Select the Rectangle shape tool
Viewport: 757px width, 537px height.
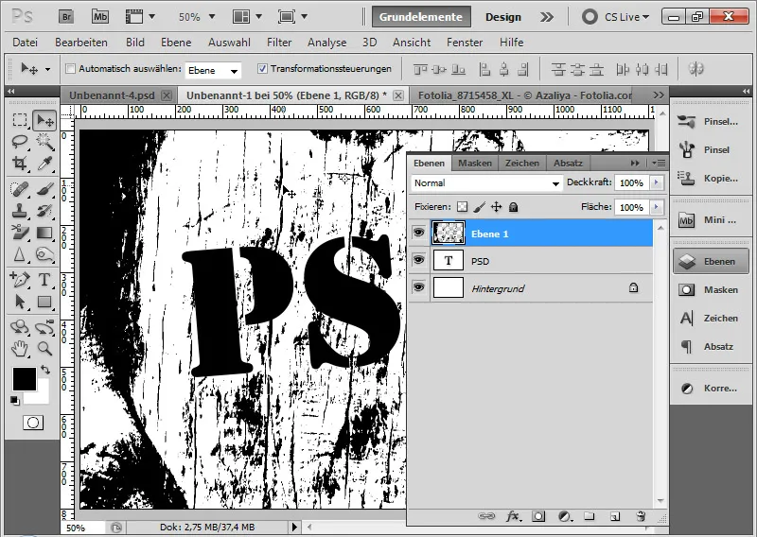tap(44, 302)
